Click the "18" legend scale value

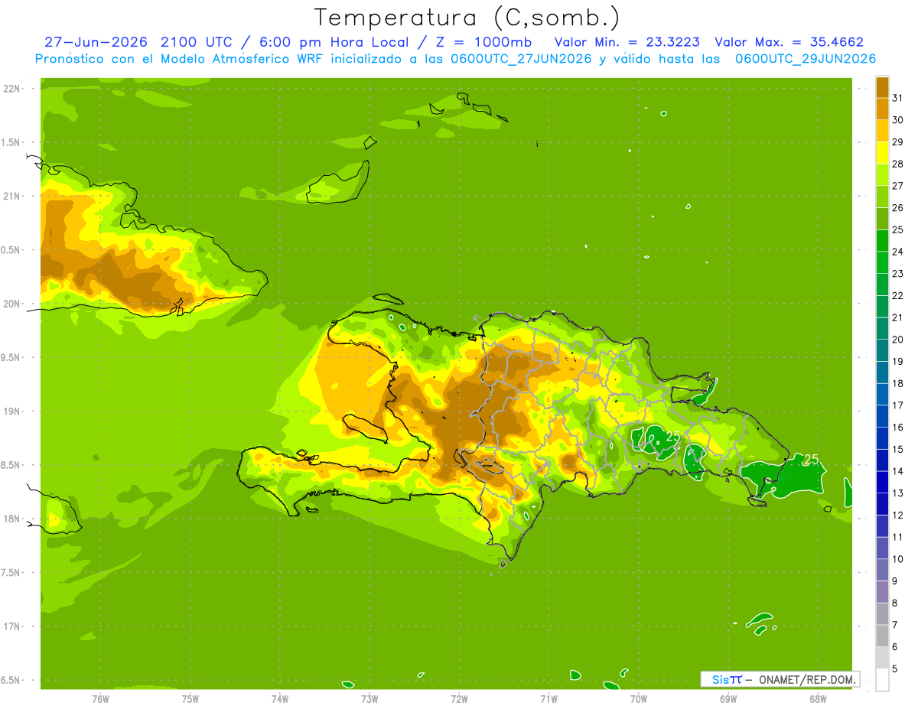(897, 383)
